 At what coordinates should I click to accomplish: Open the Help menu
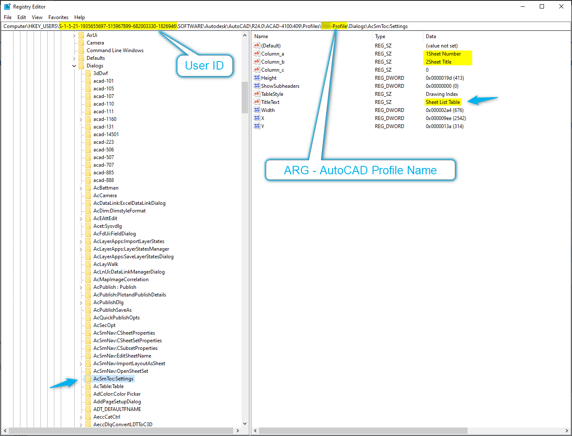[x=79, y=17]
